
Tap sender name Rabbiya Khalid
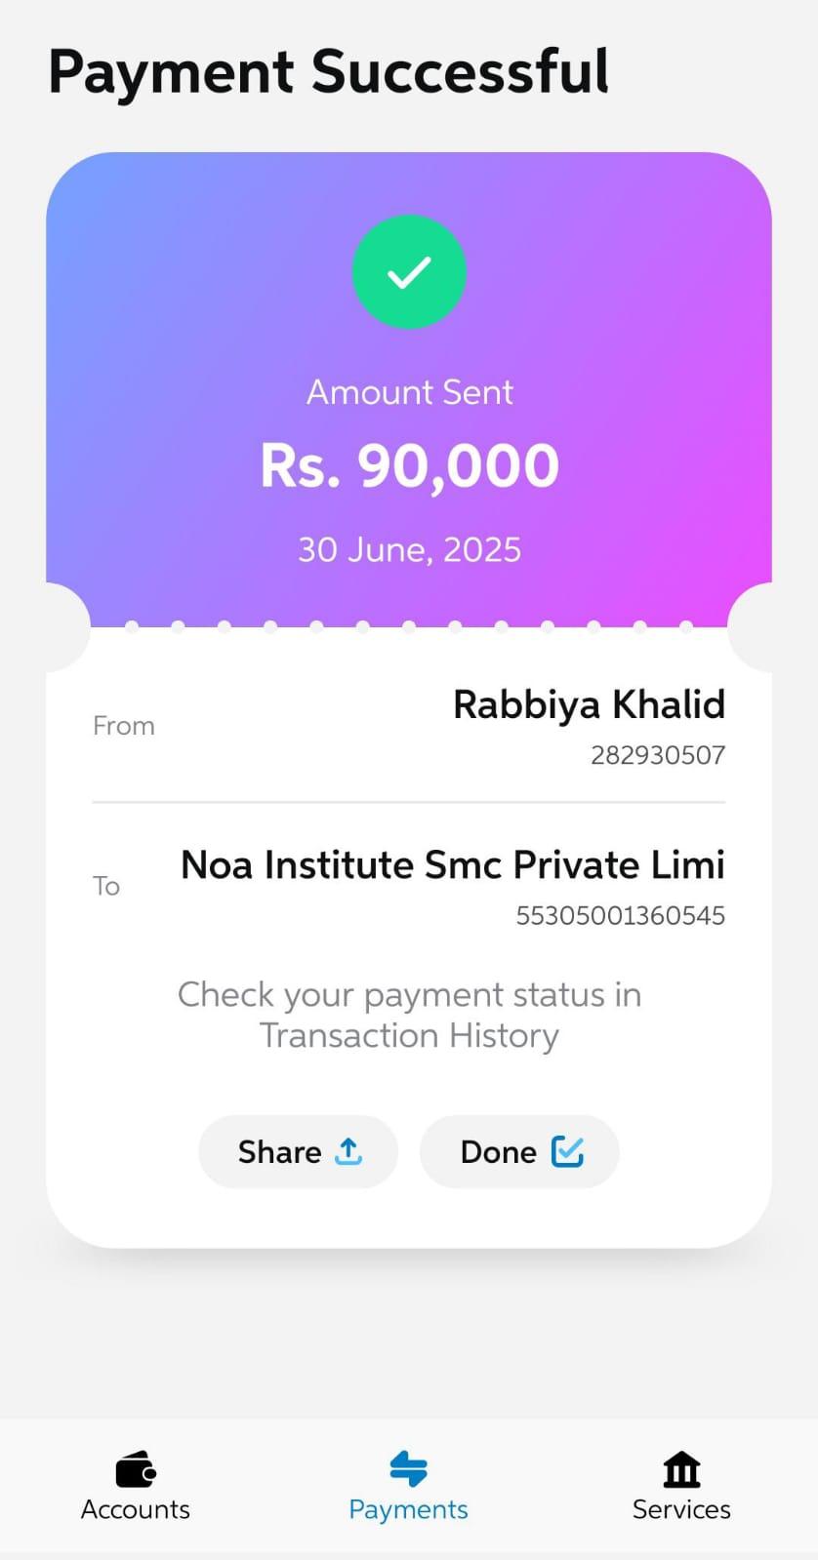pyautogui.click(x=589, y=704)
